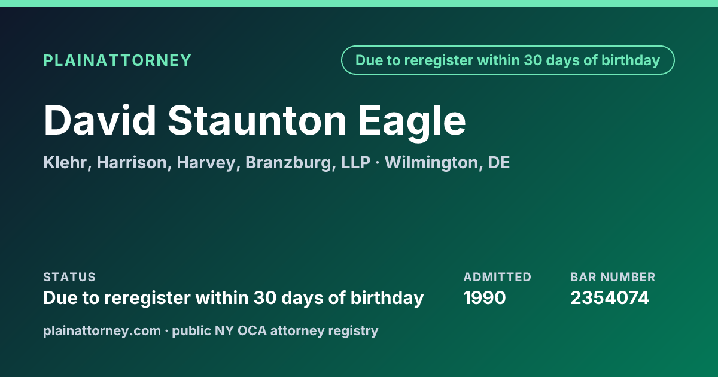718x377 pixels.
Task: Click the horizontal divider line above STATUS
Action: coord(359,253)
